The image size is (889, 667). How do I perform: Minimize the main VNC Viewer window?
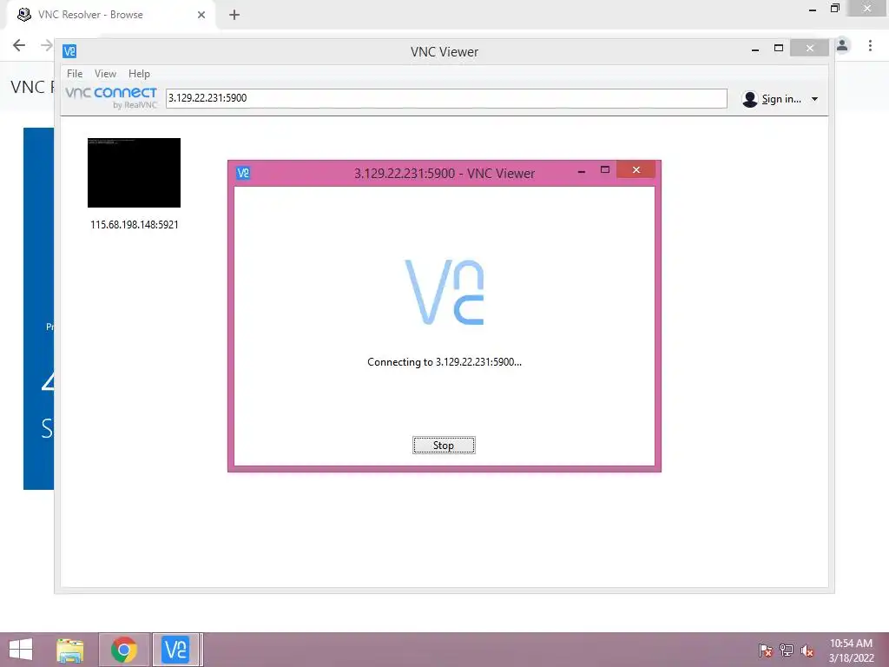click(x=754, y=50)
